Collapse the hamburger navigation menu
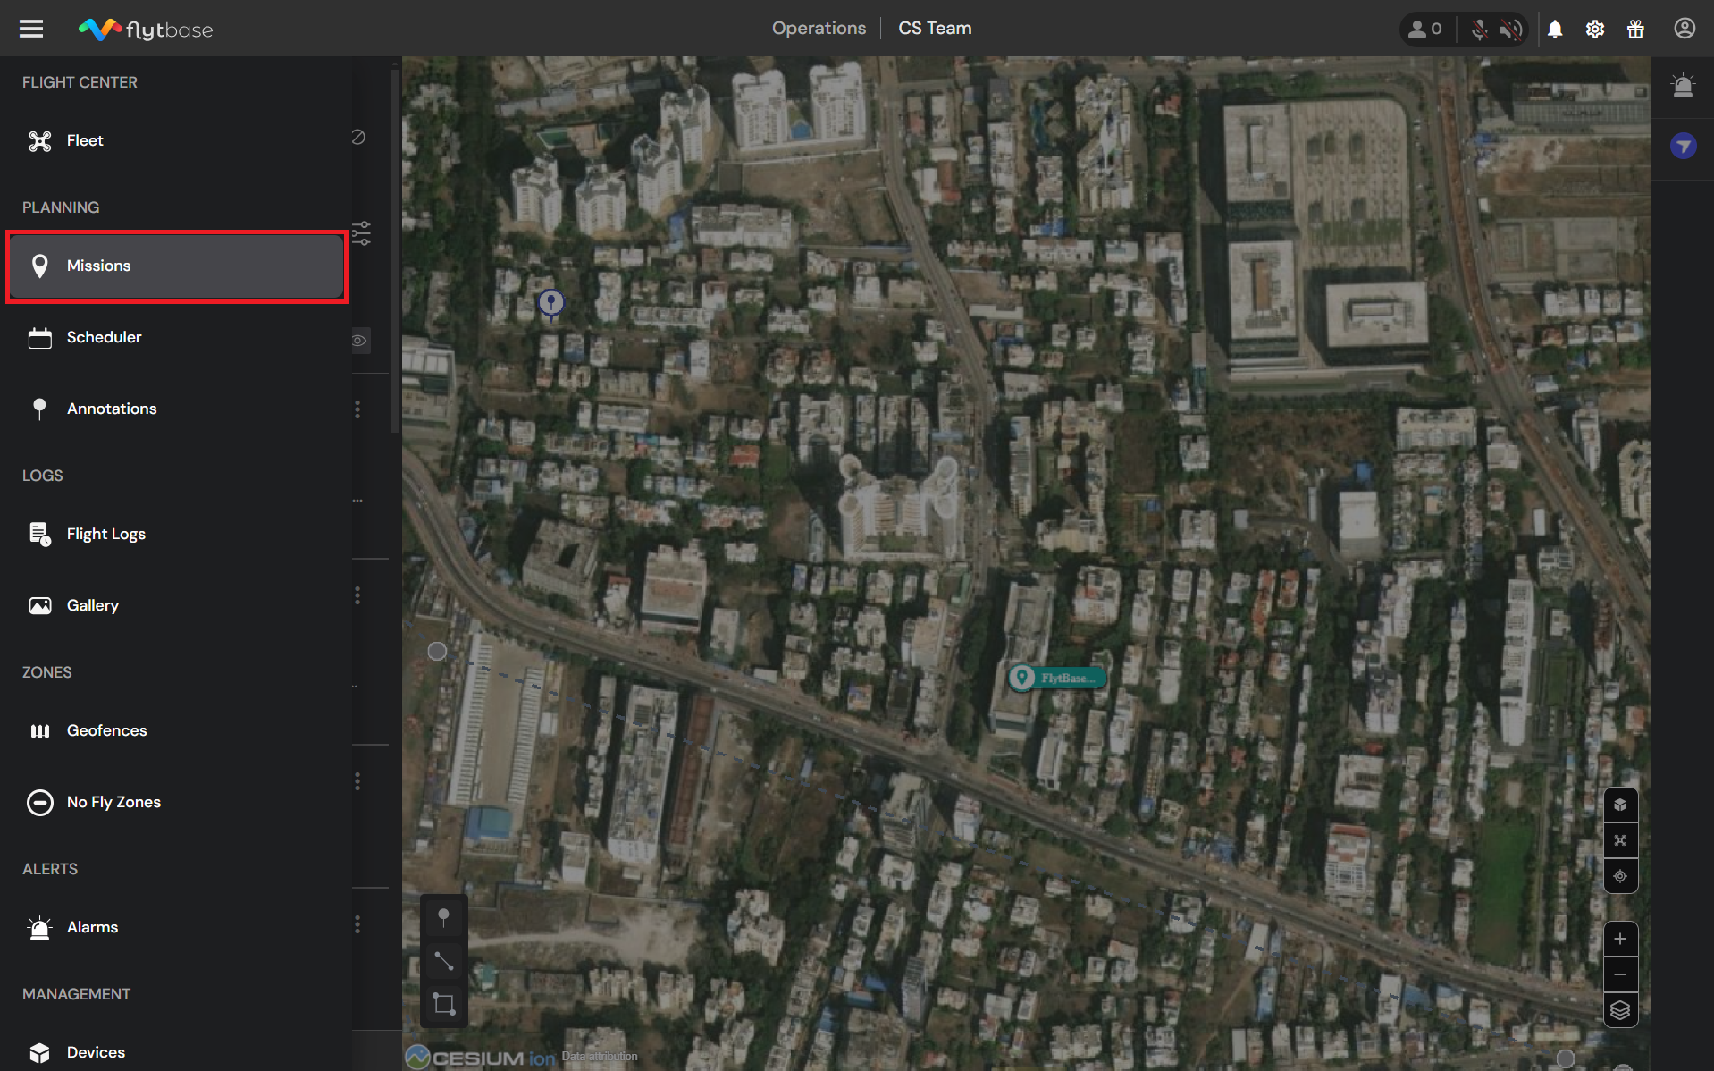Screen dimensions: 1714x1071 [31, 29]
